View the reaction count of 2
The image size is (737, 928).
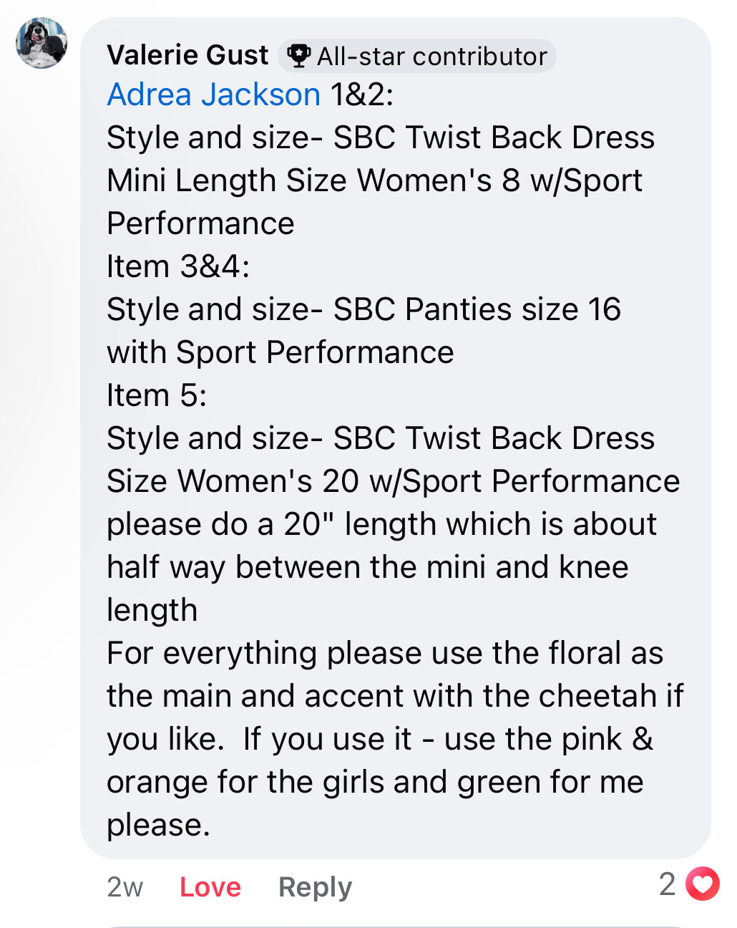667,884
